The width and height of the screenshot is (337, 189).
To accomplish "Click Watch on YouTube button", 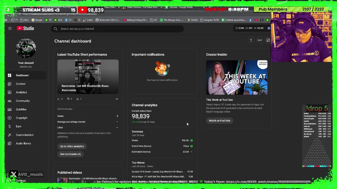I will 220,121.
